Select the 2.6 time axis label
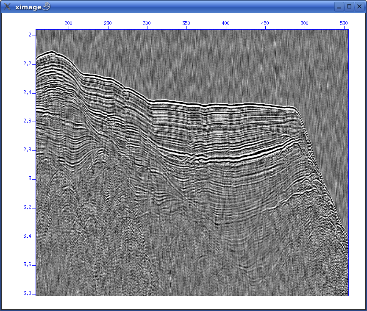The image size is (367, 311). 27,121
